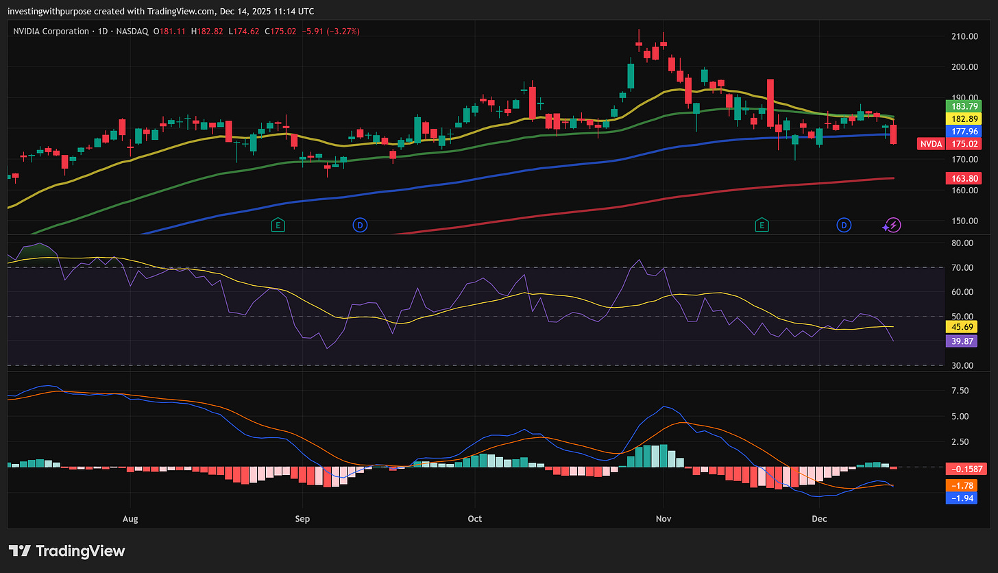The width and height of the screenshot is (998, 573).
Task: Click the 7.50 MACD axis label
Action: (960, 391)
